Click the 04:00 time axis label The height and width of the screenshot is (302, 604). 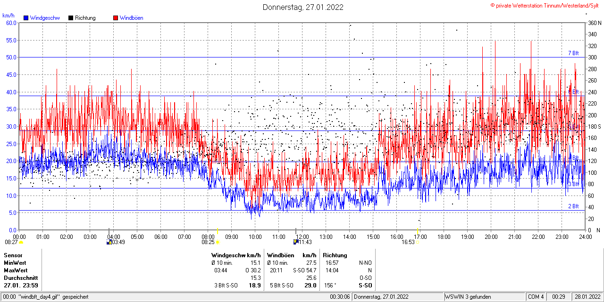(113, 237)
